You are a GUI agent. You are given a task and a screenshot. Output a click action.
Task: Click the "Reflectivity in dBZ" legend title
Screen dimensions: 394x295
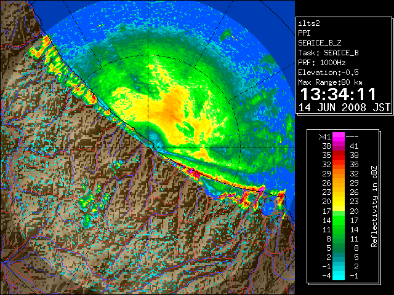374,206
